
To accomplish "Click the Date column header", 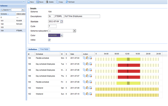I will point(76,54).
